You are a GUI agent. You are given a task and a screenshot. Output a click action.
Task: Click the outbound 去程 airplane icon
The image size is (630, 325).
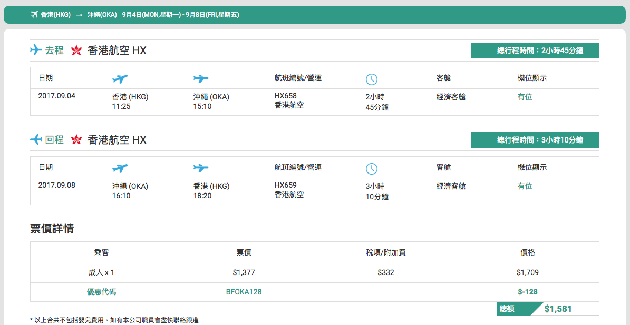(x=36, y=50)
